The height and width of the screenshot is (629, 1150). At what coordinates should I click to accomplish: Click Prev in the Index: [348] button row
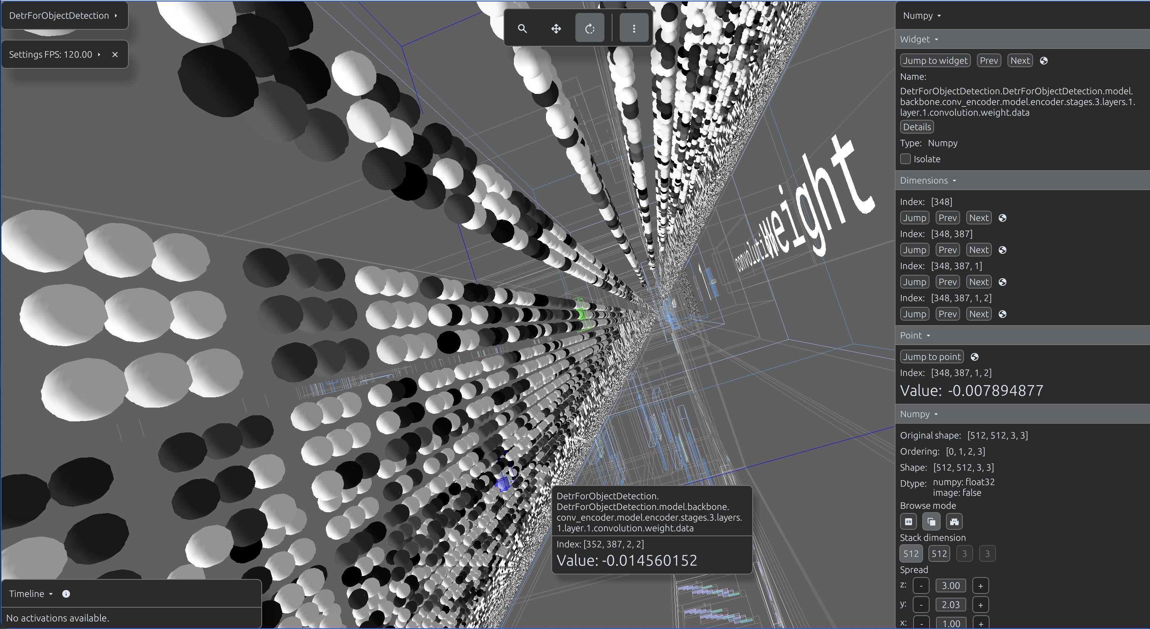pos(948,218)
